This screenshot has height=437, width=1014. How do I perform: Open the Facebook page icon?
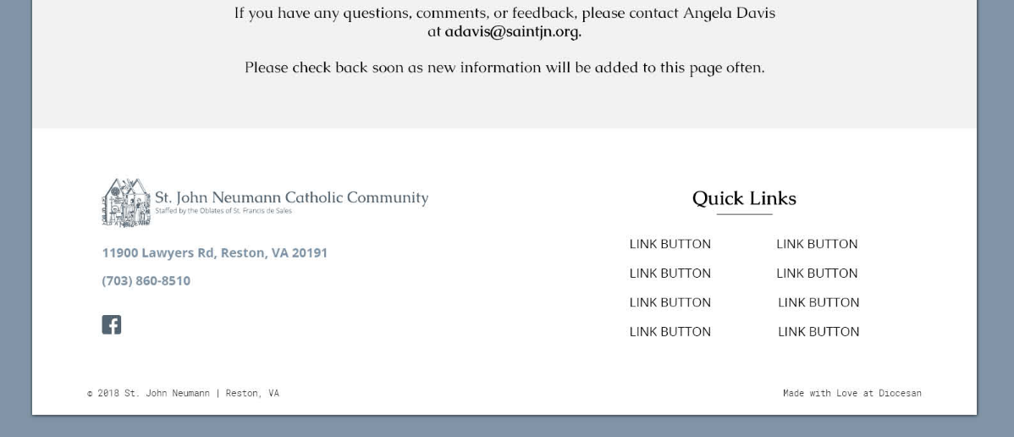(x=112, y=324)
